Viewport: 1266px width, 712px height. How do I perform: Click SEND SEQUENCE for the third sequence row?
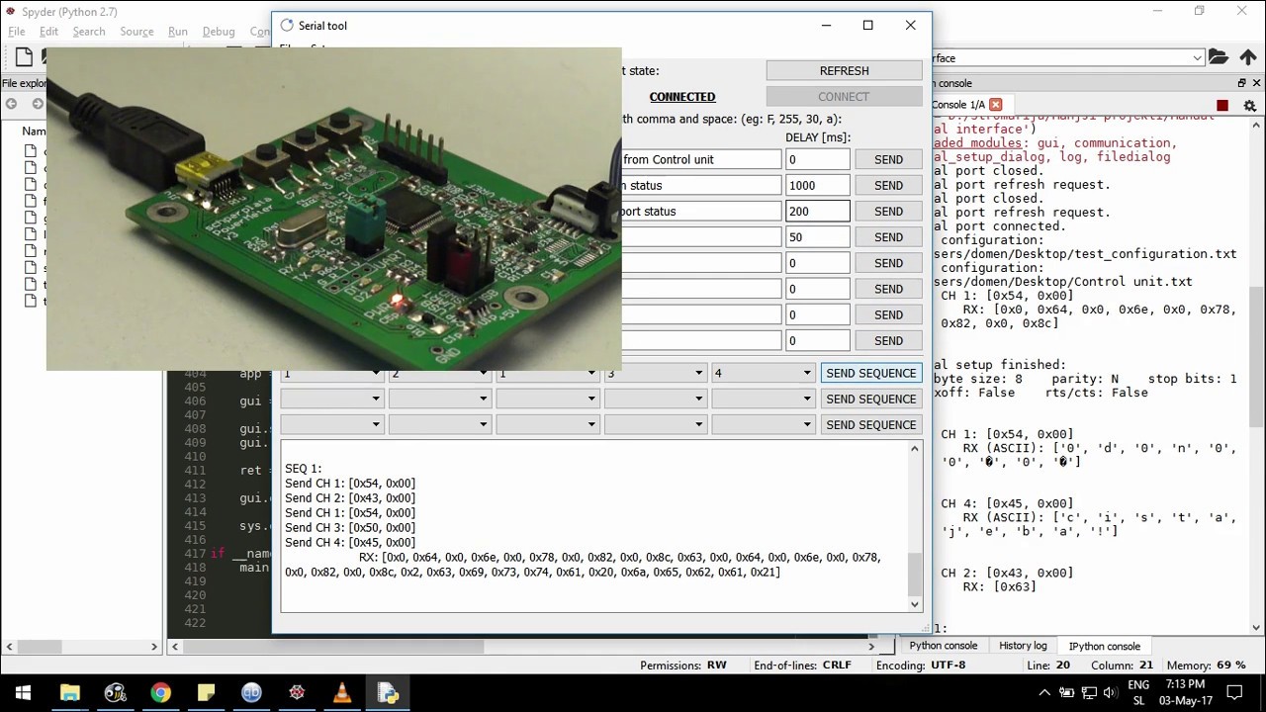click(x=871, y=424)
